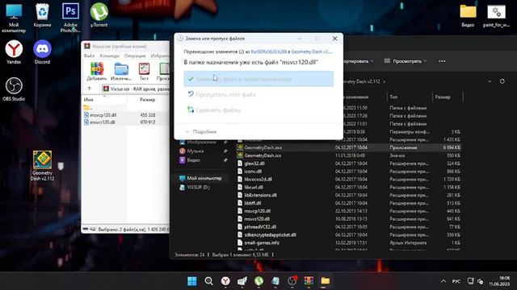Open taskbar search magnifier

click(x=208, y=281)
